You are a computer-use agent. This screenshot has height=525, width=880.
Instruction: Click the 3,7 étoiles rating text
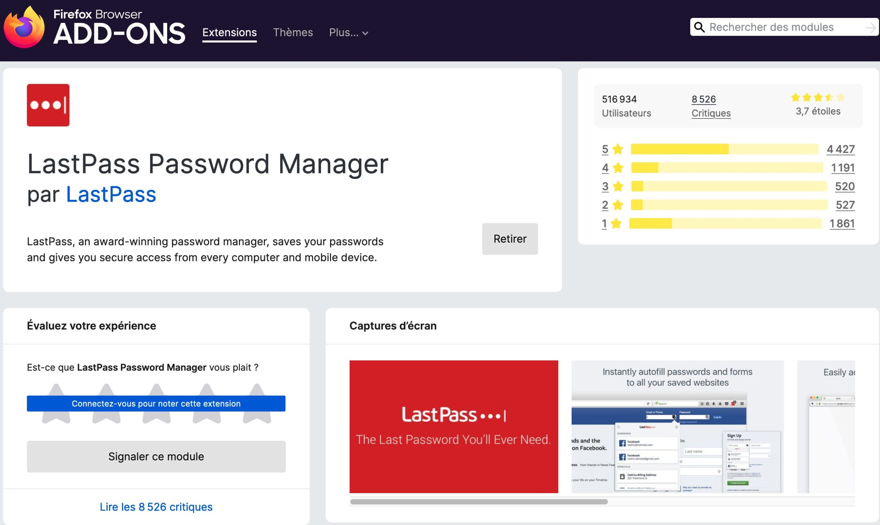818,112
